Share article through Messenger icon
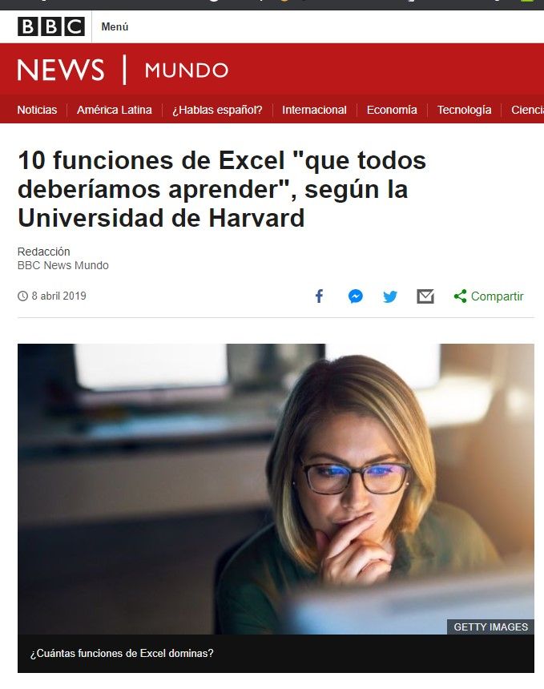Image resolution: width=544 pixels, height=689 pixels. point(356,296)
